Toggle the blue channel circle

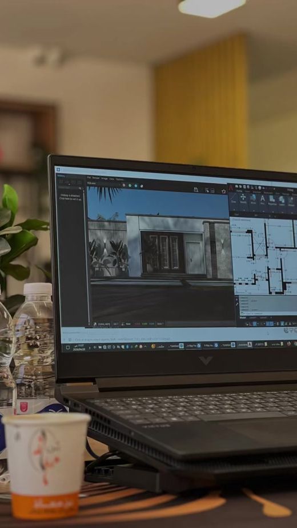pos(136,186)
